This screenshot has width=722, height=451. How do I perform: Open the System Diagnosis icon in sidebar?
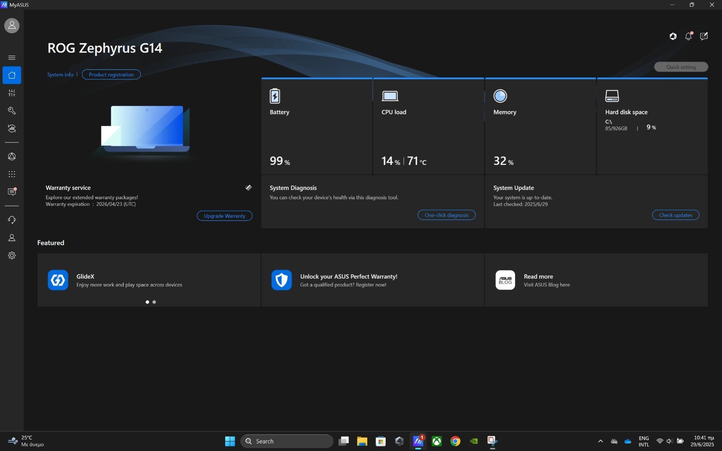12,129
